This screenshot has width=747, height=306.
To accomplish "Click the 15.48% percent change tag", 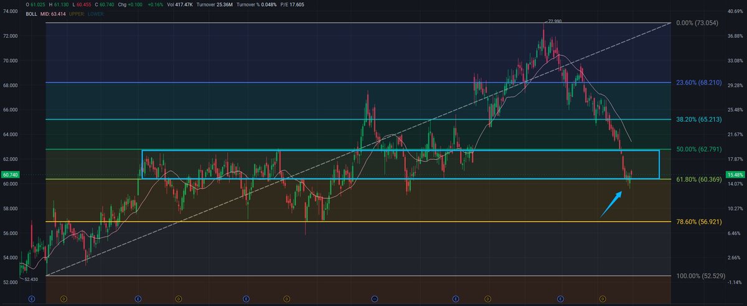I will pos(735,175).
